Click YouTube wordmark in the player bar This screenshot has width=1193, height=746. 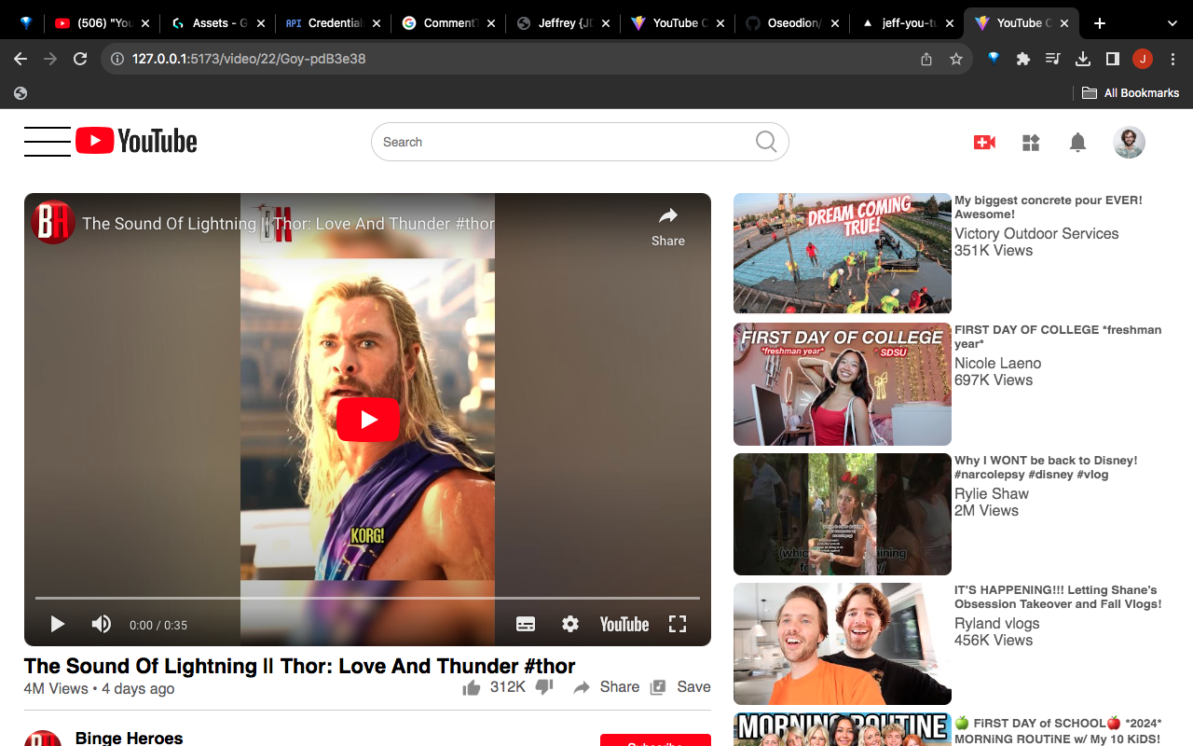pyautogui.click(x=624, y=624)
